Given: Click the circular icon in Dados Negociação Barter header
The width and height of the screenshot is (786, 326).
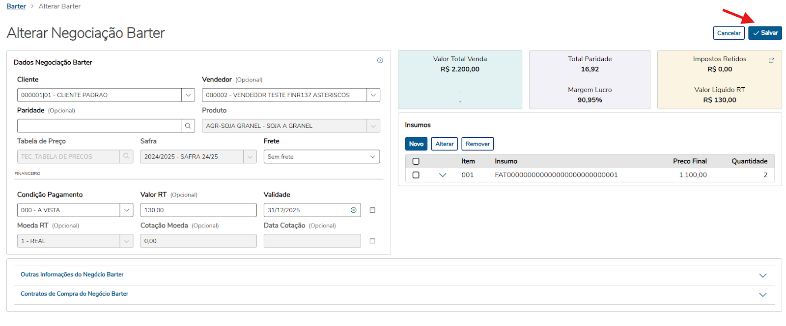Looking at the screenshot, I should pos(380,60).
